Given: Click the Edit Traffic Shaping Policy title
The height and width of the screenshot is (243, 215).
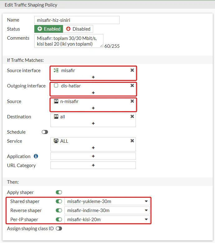Looking at the screenshot, I should (31, 5).
